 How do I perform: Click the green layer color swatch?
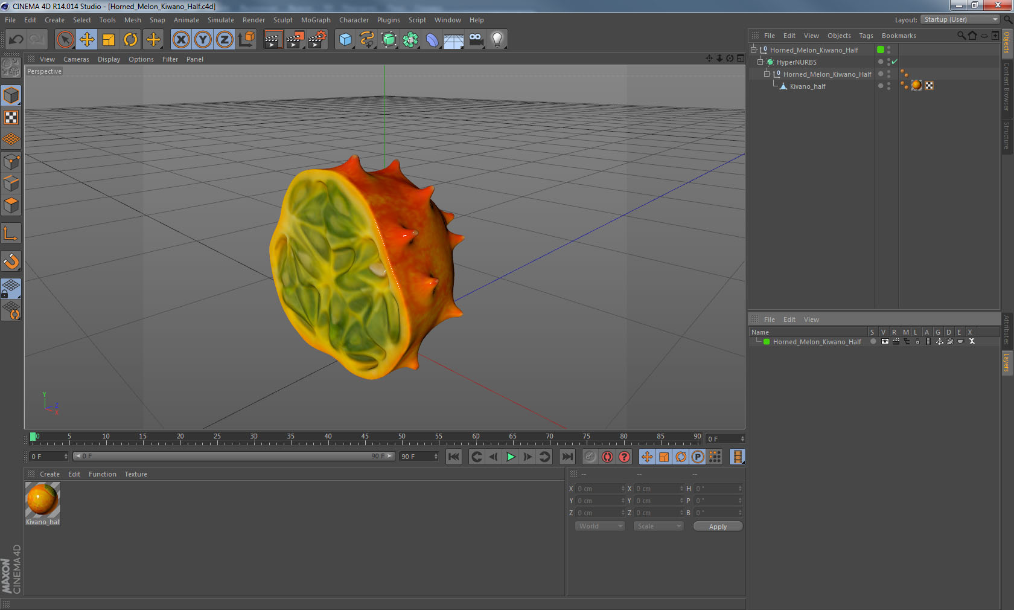point(767,342)
